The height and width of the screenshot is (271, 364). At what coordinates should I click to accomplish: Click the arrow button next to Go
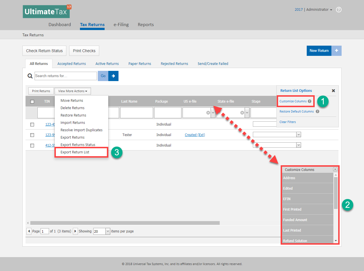[x=113, y=76]
